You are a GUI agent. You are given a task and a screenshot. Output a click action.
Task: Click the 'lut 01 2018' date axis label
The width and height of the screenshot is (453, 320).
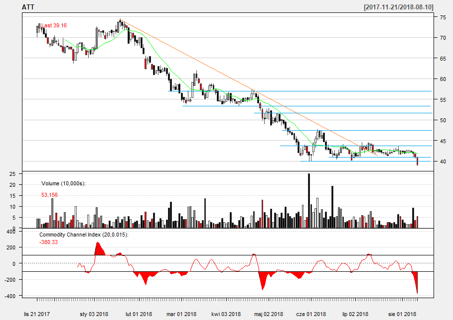(x=139, y=314)
